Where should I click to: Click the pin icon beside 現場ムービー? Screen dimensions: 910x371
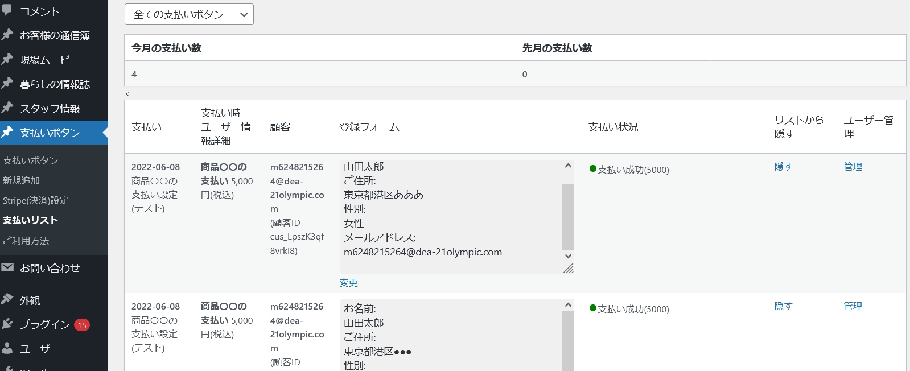point(7,59)
